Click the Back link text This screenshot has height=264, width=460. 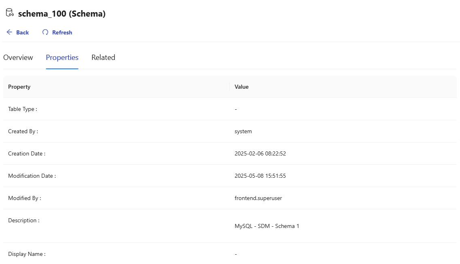click(x=23, y=32)
